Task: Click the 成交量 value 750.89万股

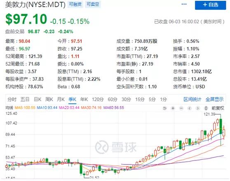Action: coord(146,41)
